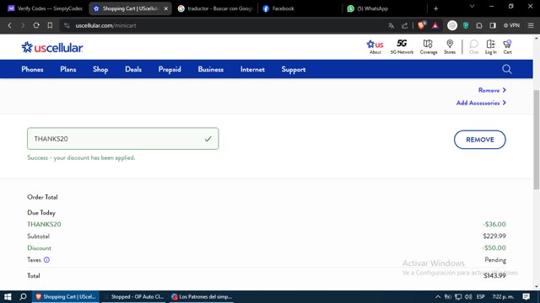Open the Stores locator icon
Screen dimensions: 540x303
450,47
